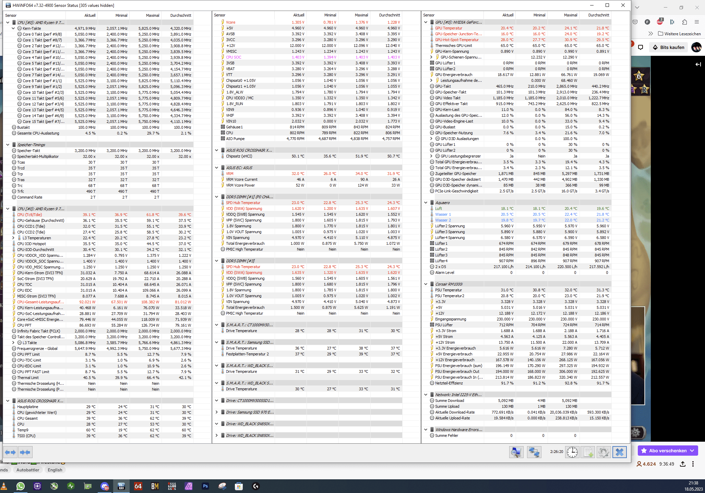
Task: Expand Drive: Samsung SSD 970 group
Action: pyautogui.click(x=217, y=412)
